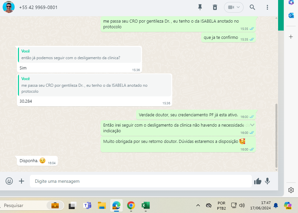The width and height of the screenshot is (298, 213).
Task: Send a thumbs up reaction
Action: (x=258, y=181)
